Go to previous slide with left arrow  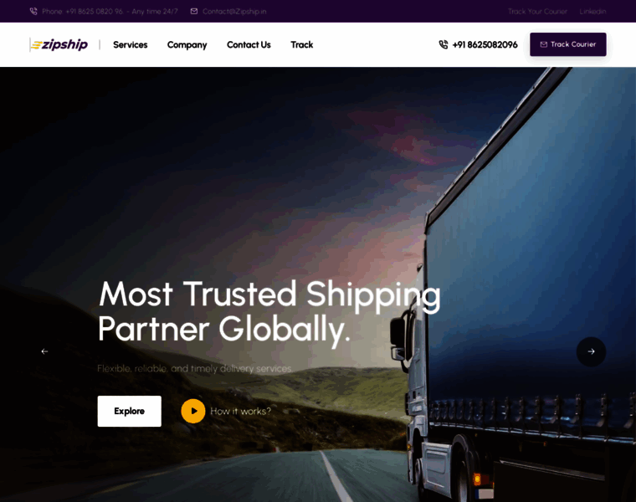pos(44,351)
